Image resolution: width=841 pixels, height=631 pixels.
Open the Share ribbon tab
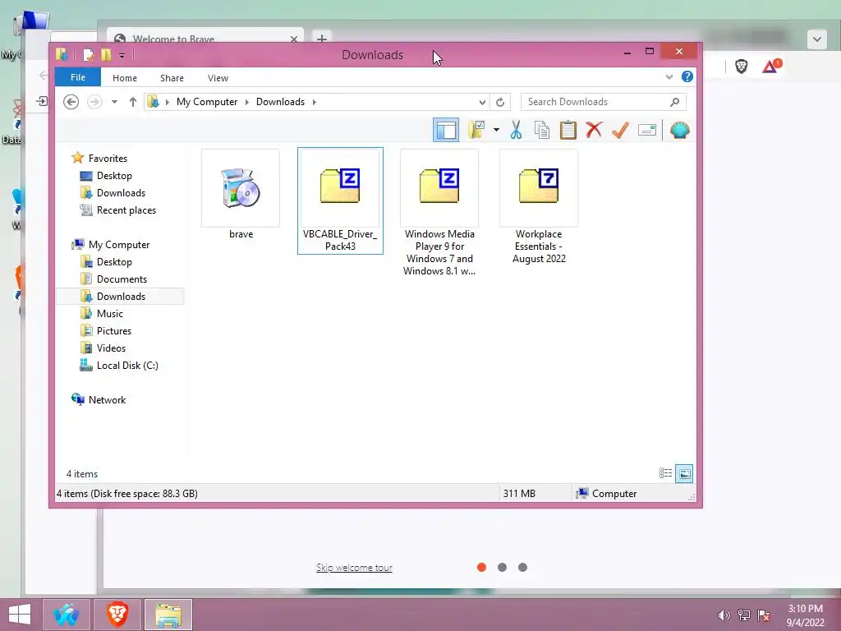pos(172,78)
